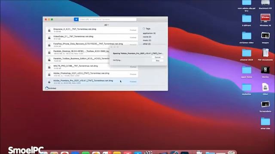Select the FonePaw_iPhone_Data_Recovery download name
275x154 pixels.
[88, 44]
